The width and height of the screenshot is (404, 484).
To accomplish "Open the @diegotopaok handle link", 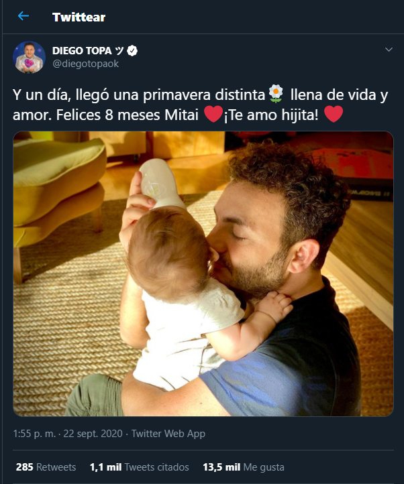I will [86, 64].
